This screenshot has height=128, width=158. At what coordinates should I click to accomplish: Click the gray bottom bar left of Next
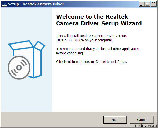[52, 120]
